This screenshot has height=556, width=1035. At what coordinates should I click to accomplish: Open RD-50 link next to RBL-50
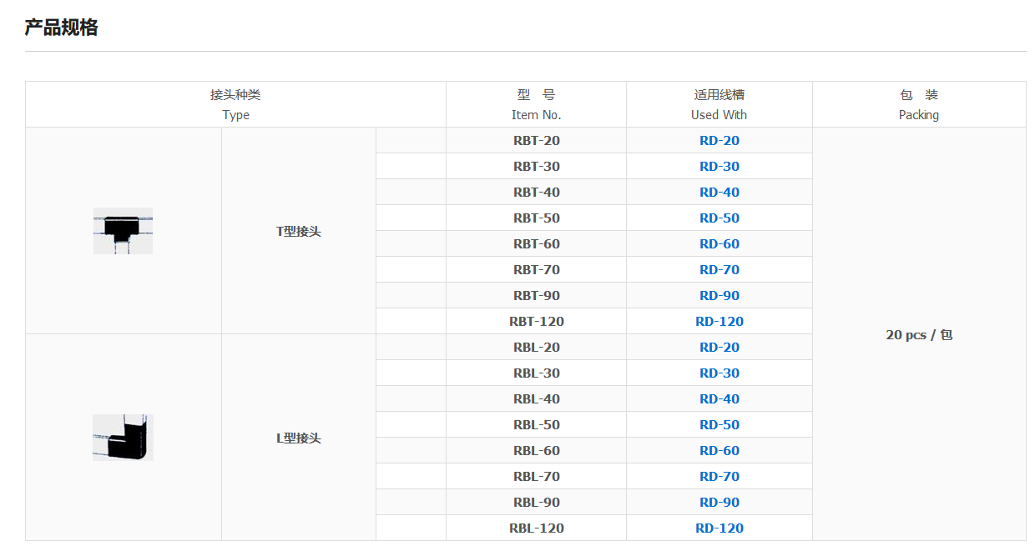tap(719, 425)
